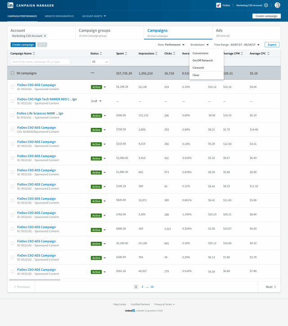Click the sort arrows beside Spent
The width and height of the screenshot is (288, 326).
coord(126,54)
